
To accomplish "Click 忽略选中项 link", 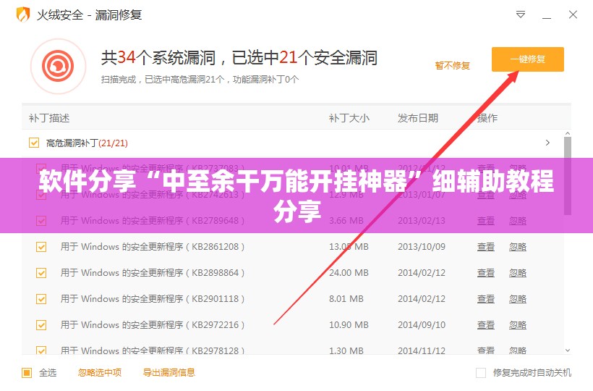I will (x=100, y=373).
